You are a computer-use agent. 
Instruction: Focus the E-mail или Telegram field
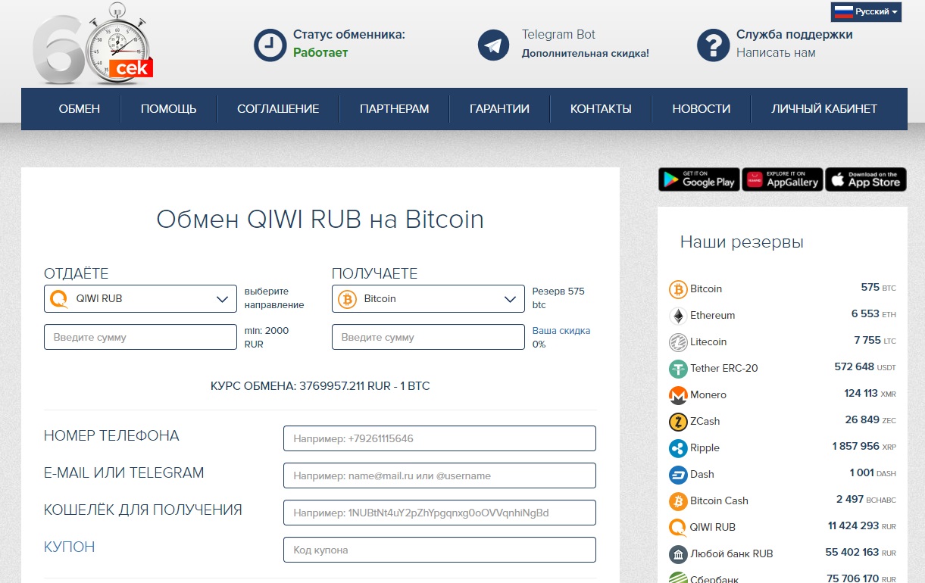[439, 475]
